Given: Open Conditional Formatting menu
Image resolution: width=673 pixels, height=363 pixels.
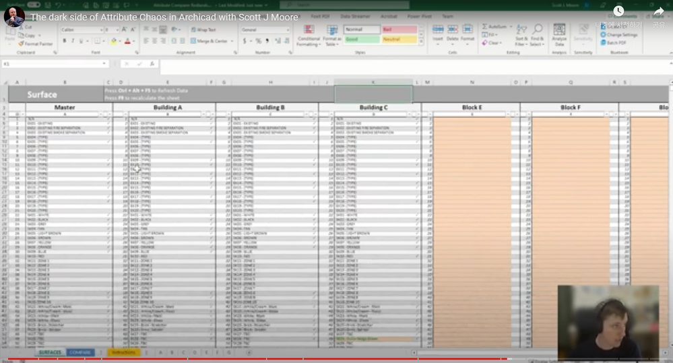Looking at the screenshot, I should point(308,35).
